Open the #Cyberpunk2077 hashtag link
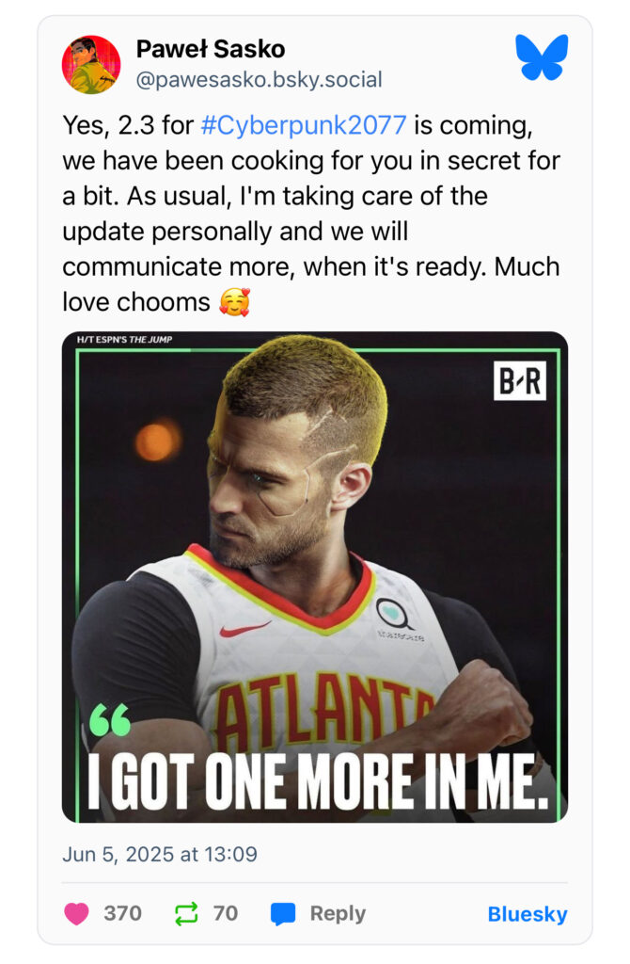Image resolution: width=630 pixels, height=964 pixels. point(304,125)
